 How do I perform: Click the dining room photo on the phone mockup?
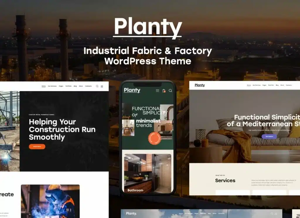(x=128, y=128)
